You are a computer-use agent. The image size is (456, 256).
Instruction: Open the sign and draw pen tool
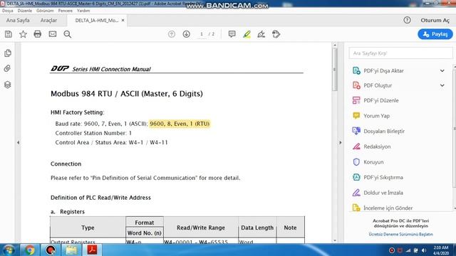[261, 34]
